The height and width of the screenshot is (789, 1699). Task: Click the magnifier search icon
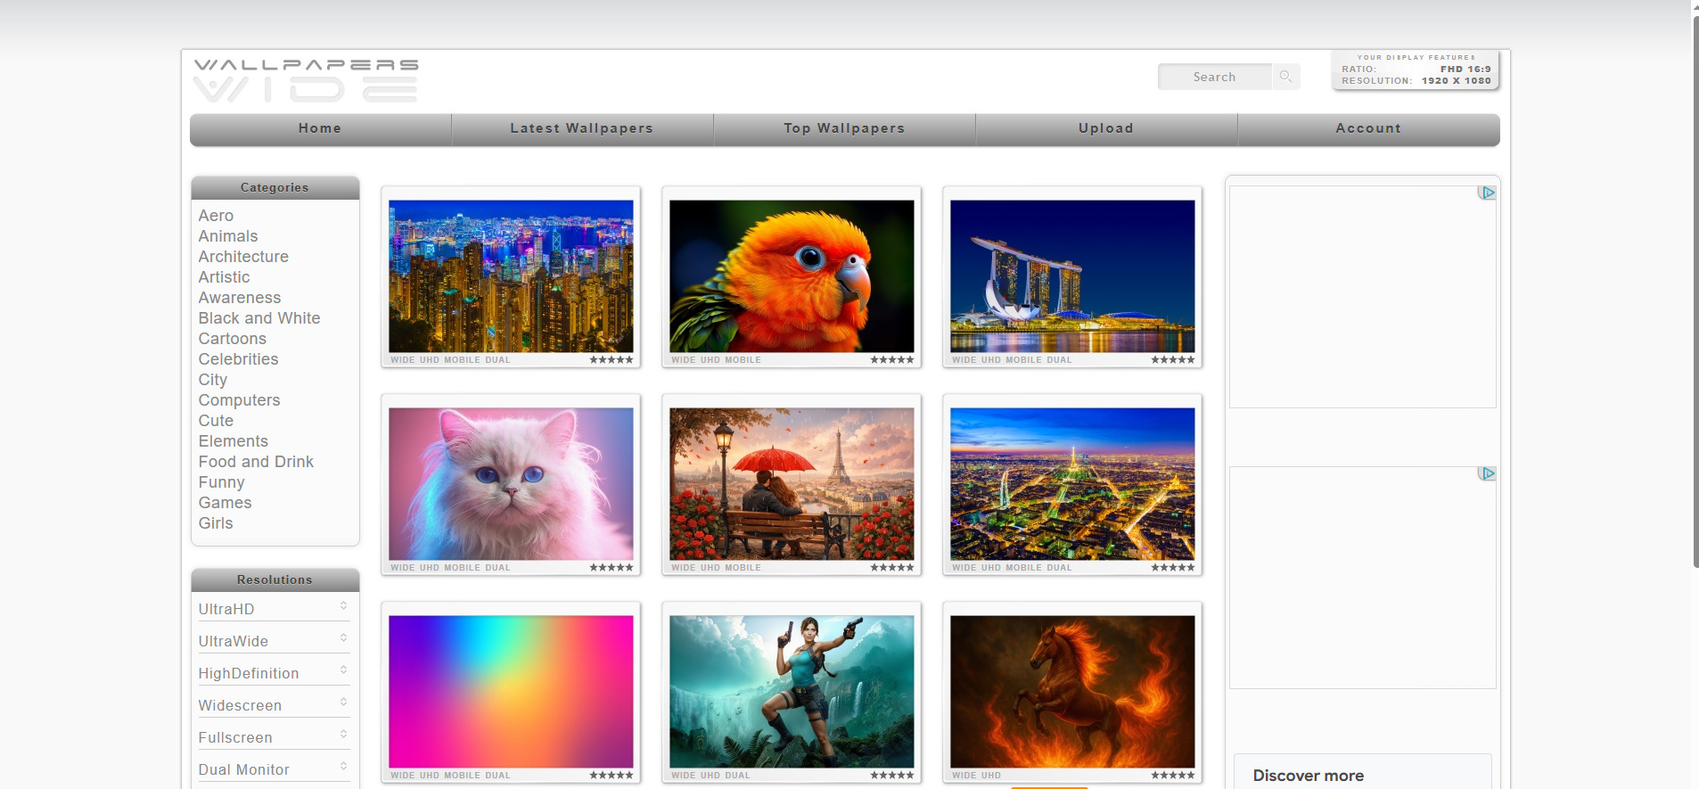(x=1285, y=77)
